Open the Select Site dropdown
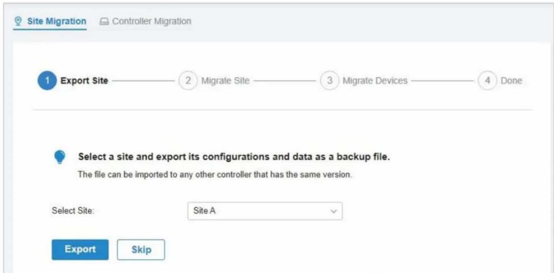554x273 pixels. click(265, 211)
